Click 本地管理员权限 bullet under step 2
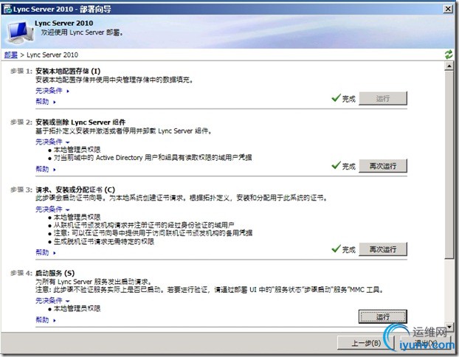This screenshot has height=357, width=459. 77,150
